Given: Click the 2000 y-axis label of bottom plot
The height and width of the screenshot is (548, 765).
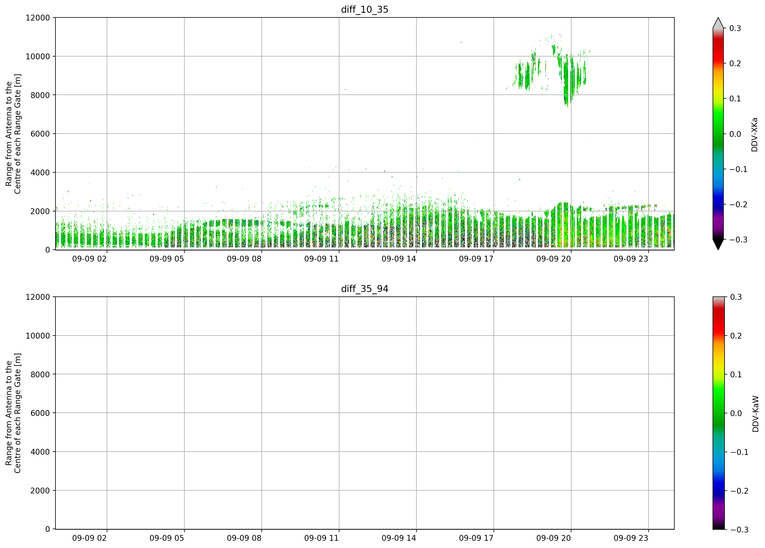Looking at the screenshot, I should point(40,491).
